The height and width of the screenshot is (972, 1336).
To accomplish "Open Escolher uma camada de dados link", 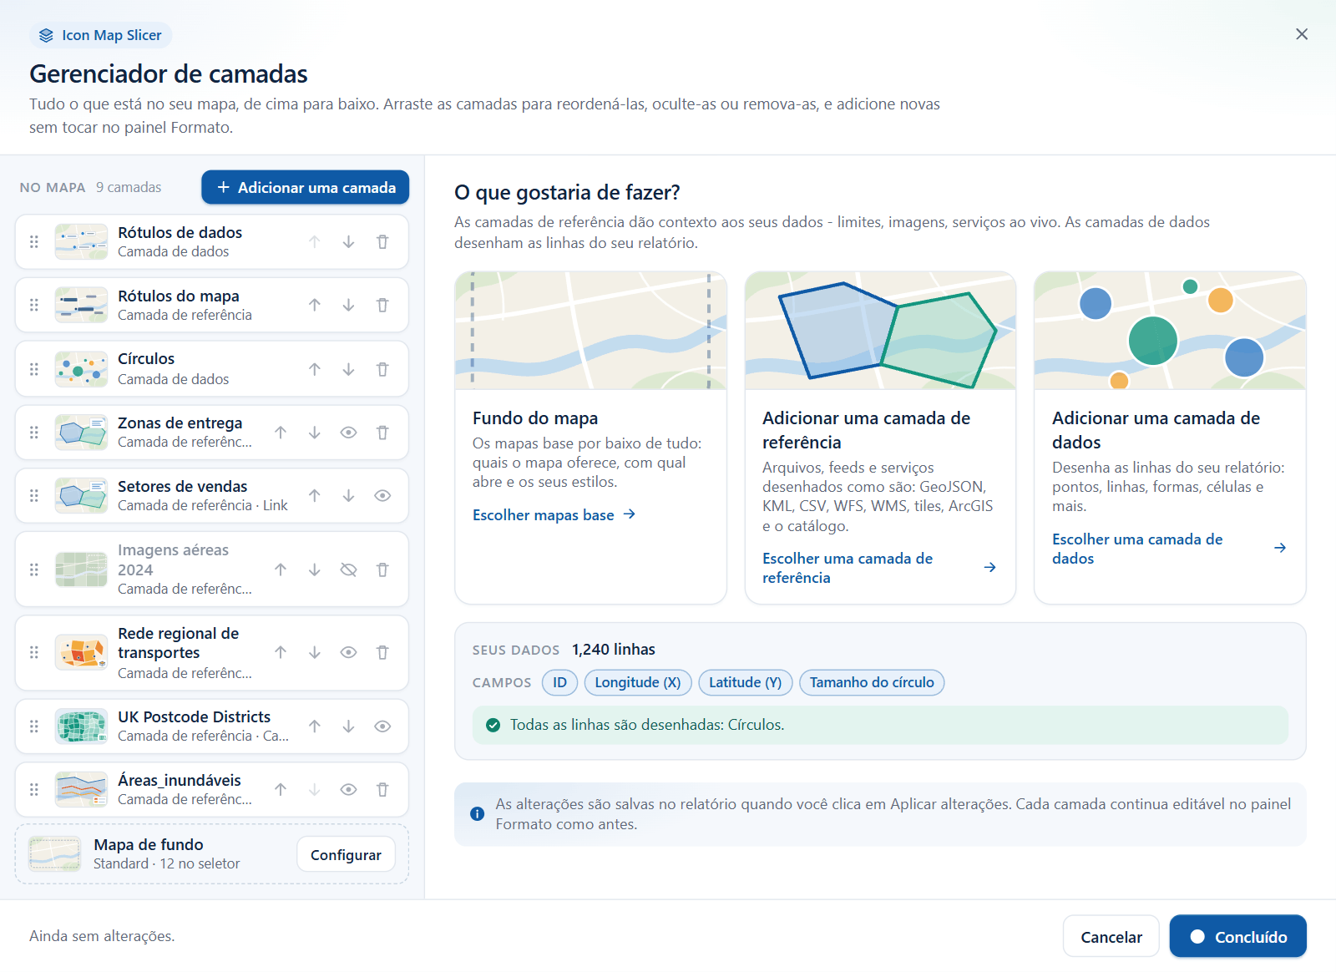I will [1169, 549].
